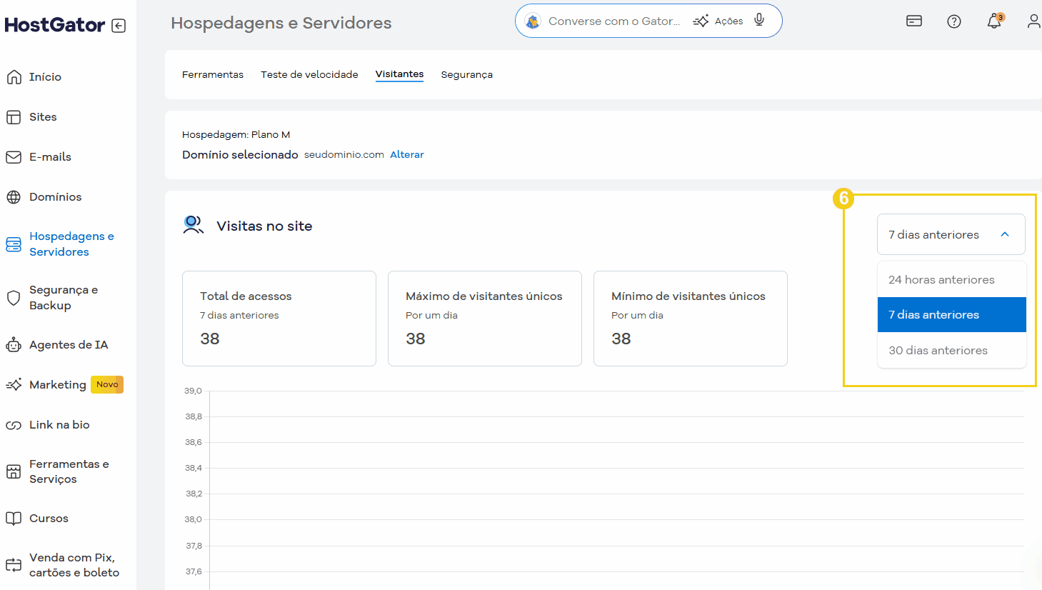Switch to the Segurança tab
The height and width of the screenshot is (590, 1042).
[x=466, y=74]
